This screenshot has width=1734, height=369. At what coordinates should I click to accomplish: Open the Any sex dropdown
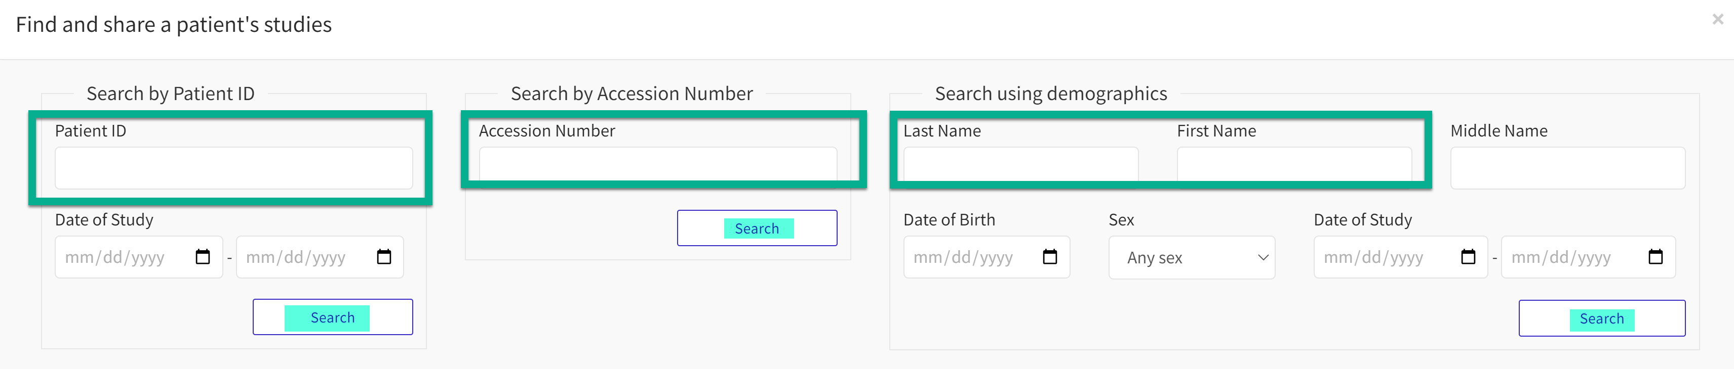[x=1192, y=257]
